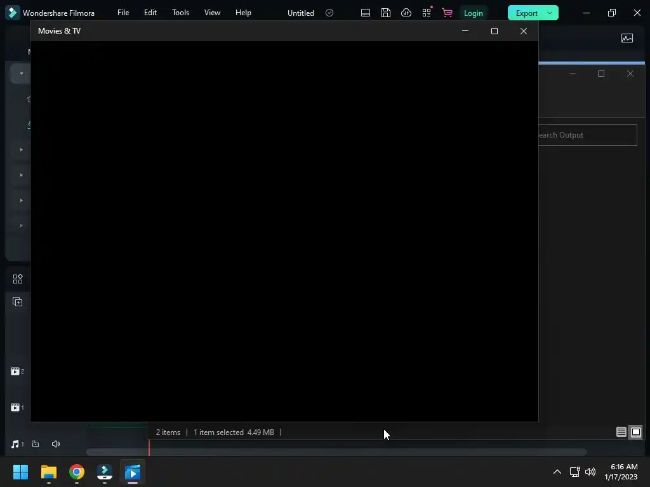Collapse the top expanded sidebar section arrow

pos(22,74)
